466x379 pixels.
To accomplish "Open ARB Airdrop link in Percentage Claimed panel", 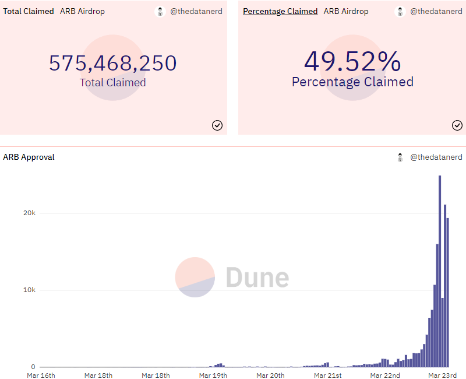I will click(346, 11).
